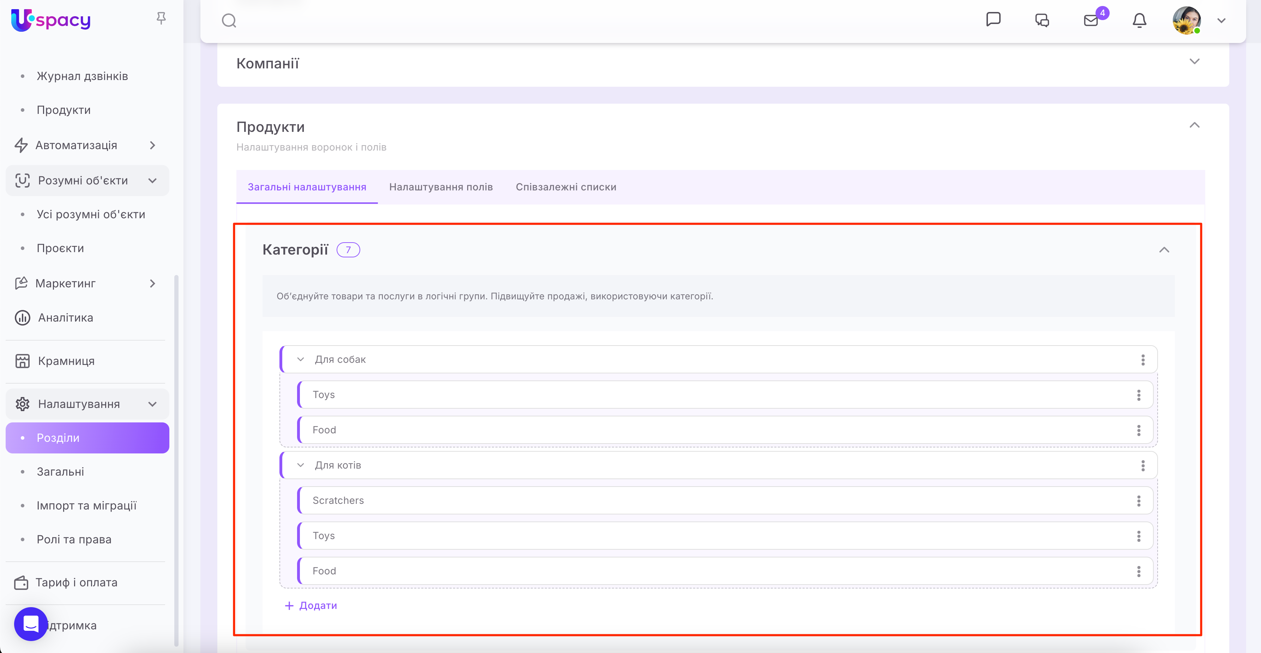Open the notifications bell
The width and height of the screenshot is (1261, 653).
(x=1139, y=20)
